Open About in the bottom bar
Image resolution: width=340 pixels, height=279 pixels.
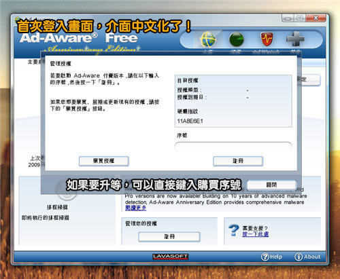307,257
